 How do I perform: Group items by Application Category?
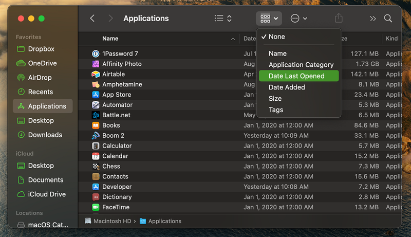[301, 65]
